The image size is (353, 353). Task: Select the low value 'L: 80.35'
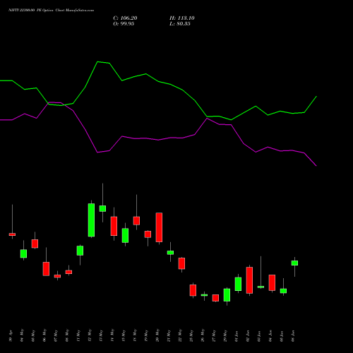180,24
